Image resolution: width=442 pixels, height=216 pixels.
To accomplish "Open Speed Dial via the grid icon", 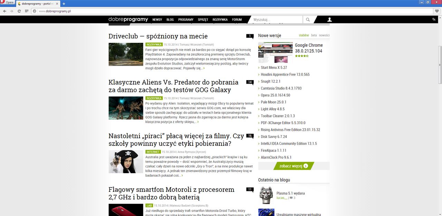I will tap(27, 11).
